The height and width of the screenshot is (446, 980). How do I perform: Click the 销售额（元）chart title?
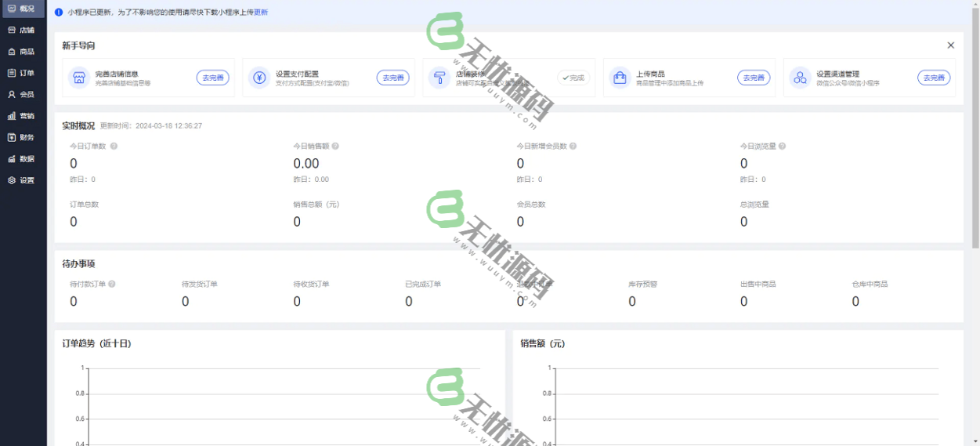(543, 343)
